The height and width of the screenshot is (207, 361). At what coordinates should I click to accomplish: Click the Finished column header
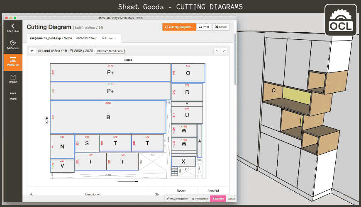213,190
